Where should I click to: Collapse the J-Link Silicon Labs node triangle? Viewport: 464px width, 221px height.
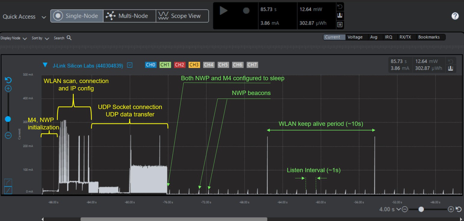point(45,65)
